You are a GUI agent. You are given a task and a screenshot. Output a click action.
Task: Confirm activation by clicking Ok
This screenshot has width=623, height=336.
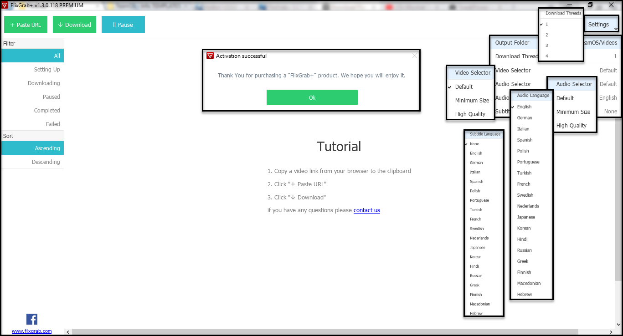tap(312, 97)
